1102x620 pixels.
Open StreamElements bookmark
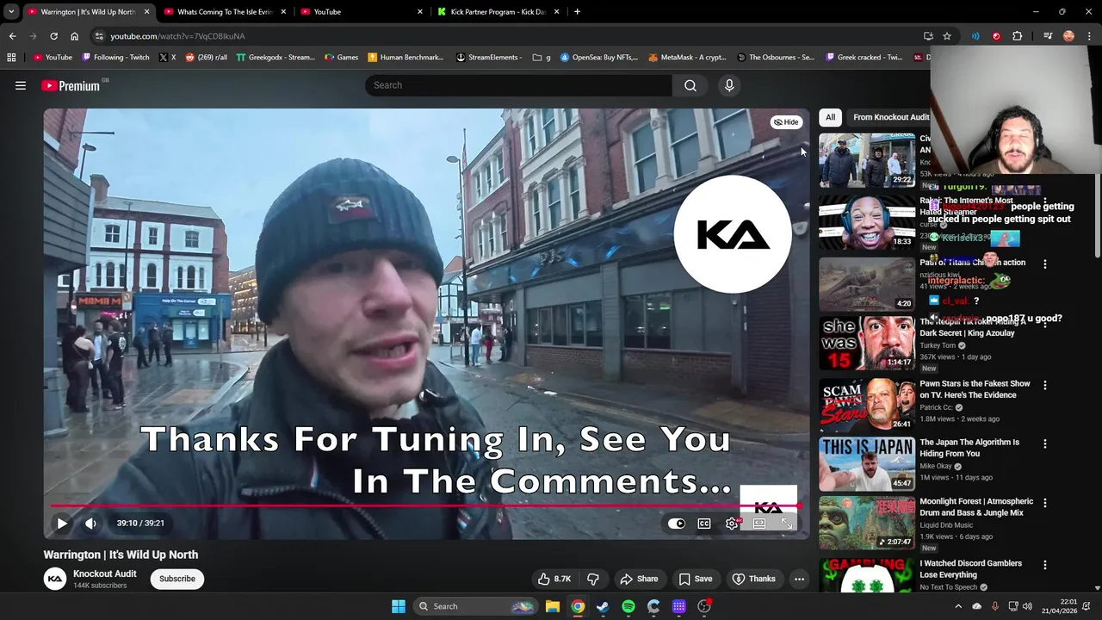(489, 58)
